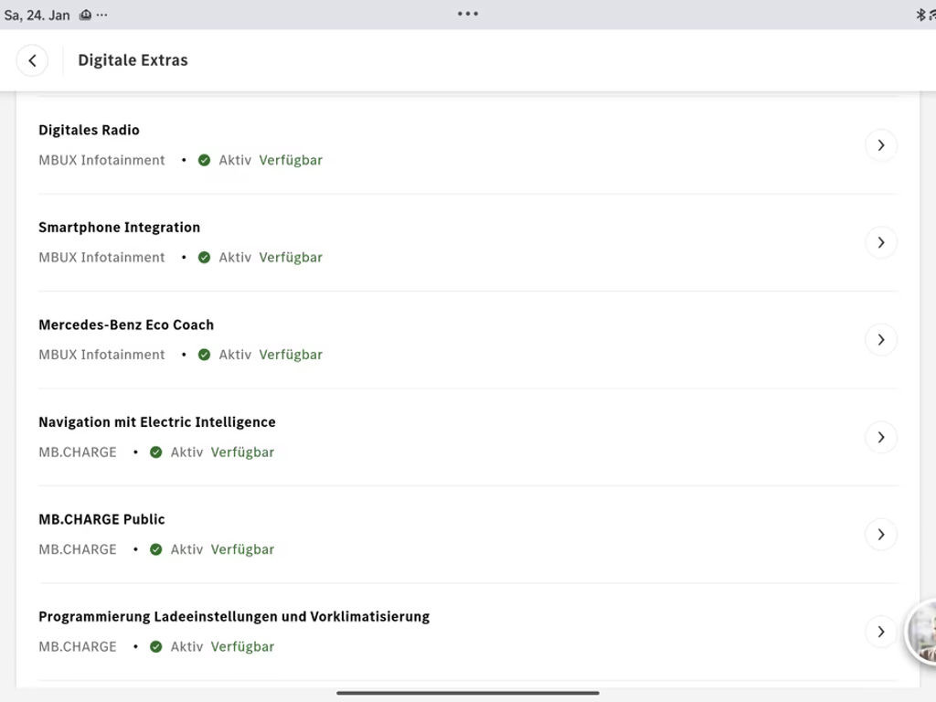
Task: Open chevron for Programmierung Ladeeinstellungen
Action: tap(880, 632)
